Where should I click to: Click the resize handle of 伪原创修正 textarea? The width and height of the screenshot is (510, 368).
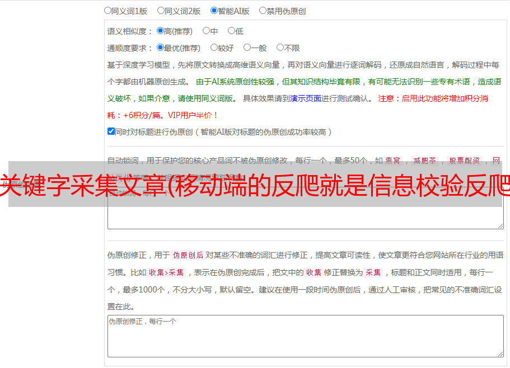500,354
